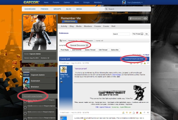Open messages via the envelope icon
Viewport: 178px width, 120px height.
click(145, 18)
